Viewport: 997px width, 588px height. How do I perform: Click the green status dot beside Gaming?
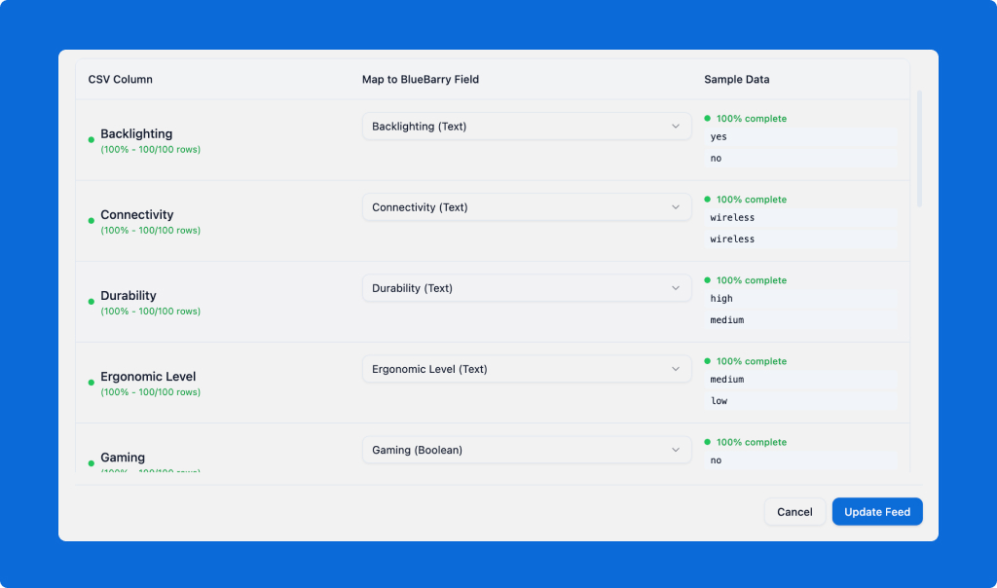[92, 463]
